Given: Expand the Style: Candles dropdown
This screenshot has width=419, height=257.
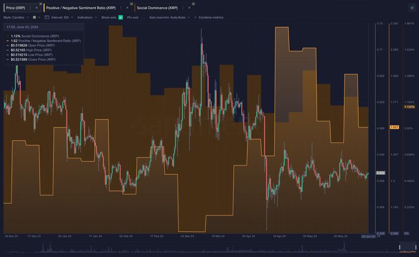Looking at the screenshot, I should coord(16,17).
